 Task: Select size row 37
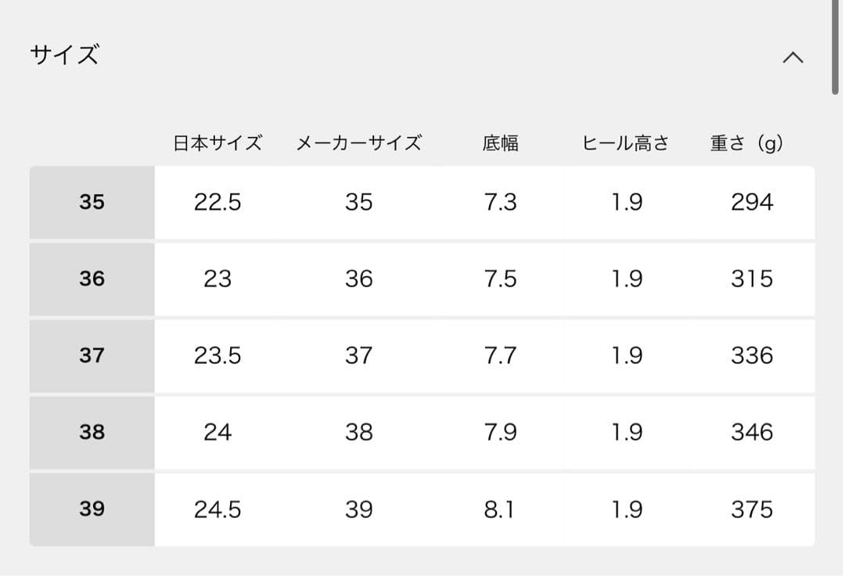tap(92, 355)
